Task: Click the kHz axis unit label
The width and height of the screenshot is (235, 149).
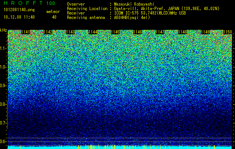Action: 3,30
